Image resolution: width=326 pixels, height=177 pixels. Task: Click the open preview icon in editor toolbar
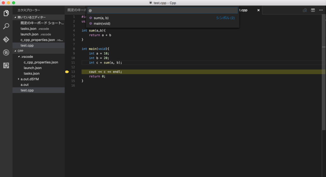305,10
